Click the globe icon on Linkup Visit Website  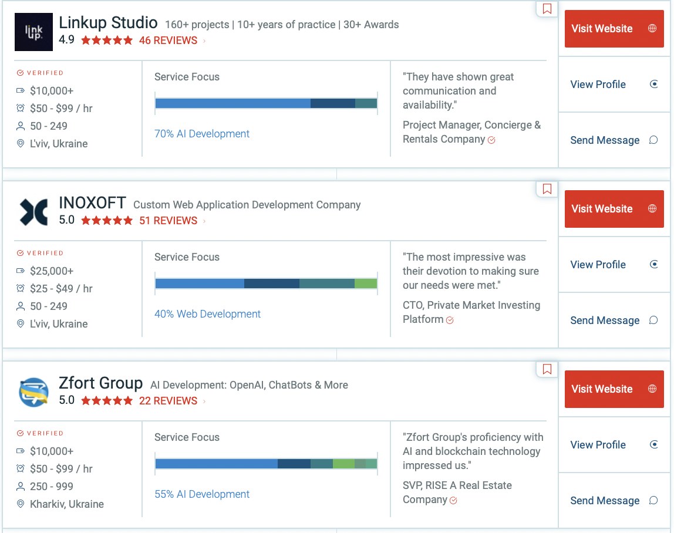[652, 28]
